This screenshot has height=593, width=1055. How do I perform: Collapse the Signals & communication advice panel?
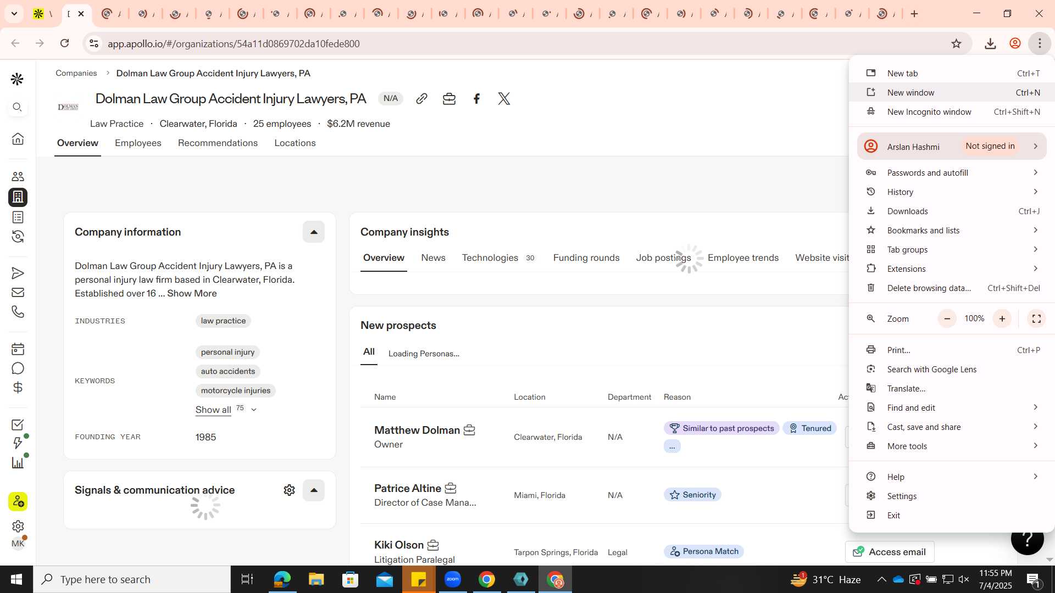314,490
